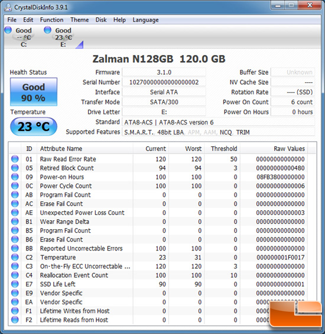Click the Power On Hours value field
This screenshot has height=334, width=325.
[x=292, y=112]
